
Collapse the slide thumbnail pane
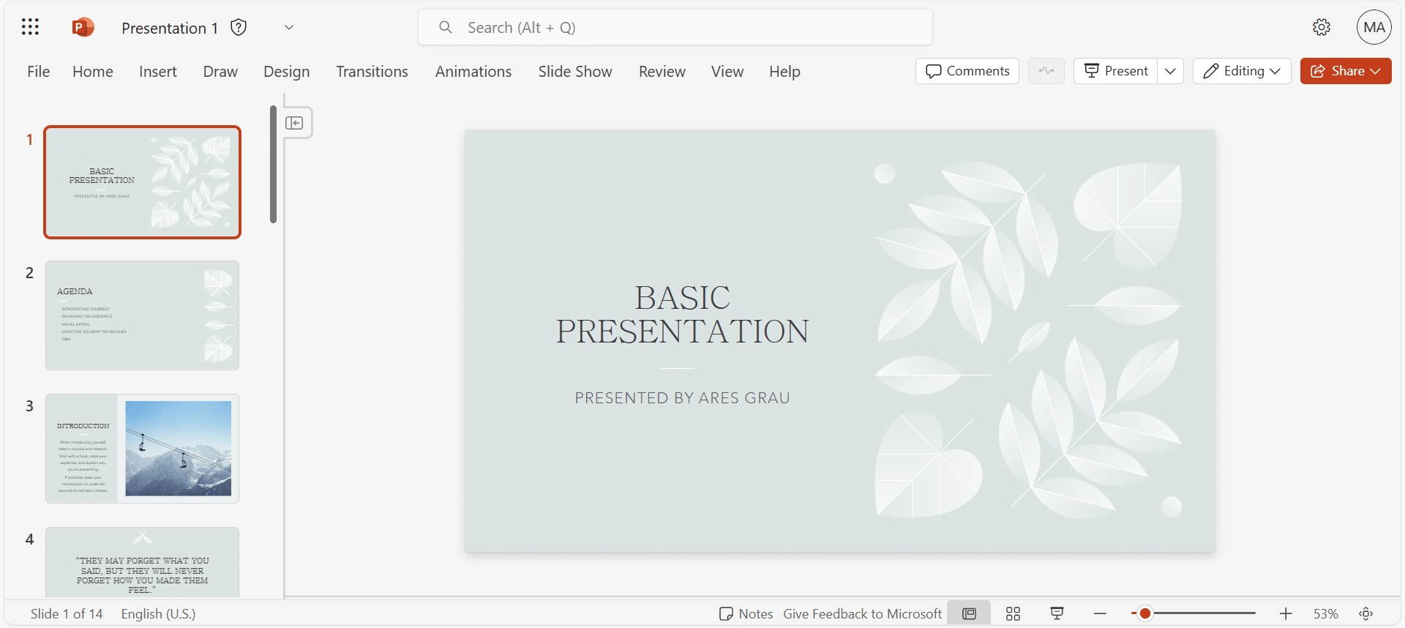[x=295, y=123]
